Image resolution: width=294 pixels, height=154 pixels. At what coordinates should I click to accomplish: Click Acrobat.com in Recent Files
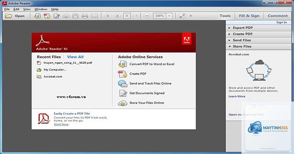[x=53, y=77]
